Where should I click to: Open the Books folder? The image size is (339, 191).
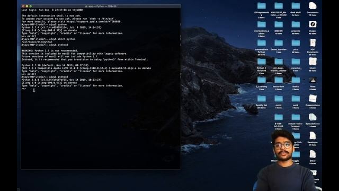pyautogui.click(x=296, y=80)
